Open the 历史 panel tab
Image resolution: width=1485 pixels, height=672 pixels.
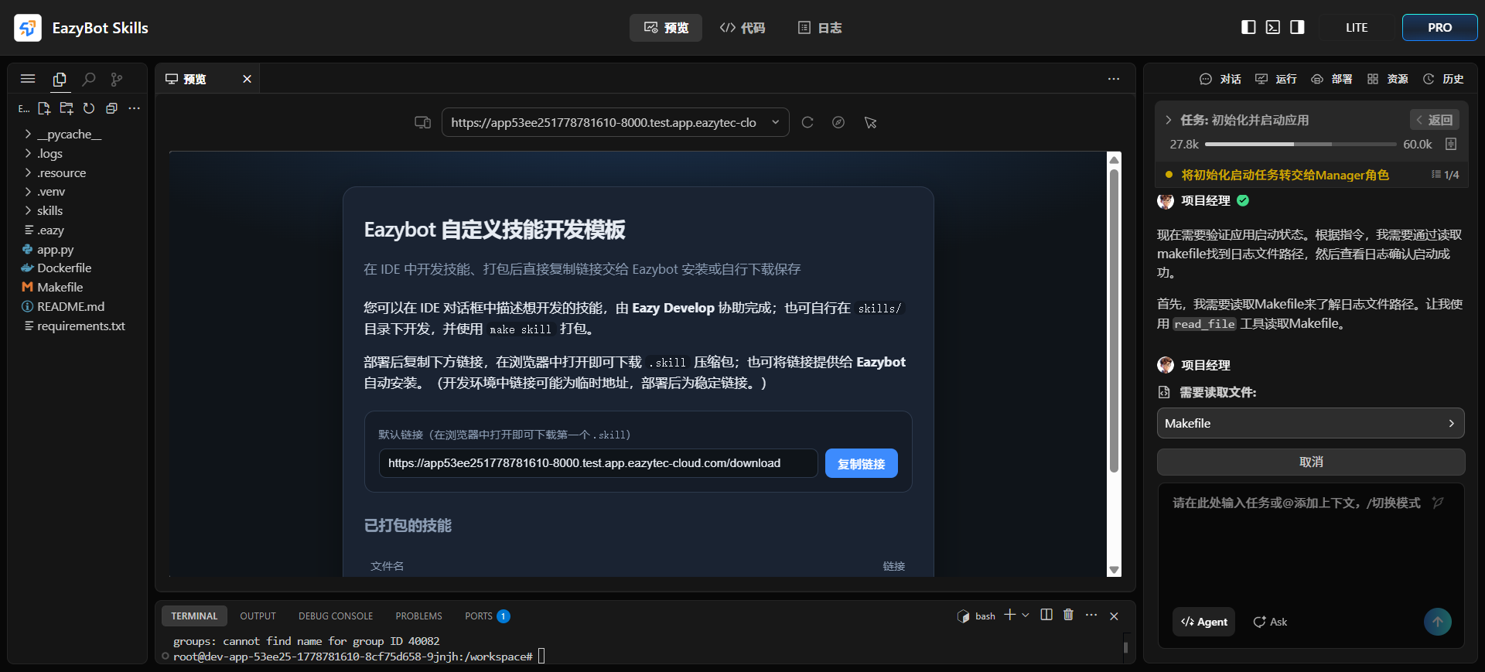pos(1442,79)
